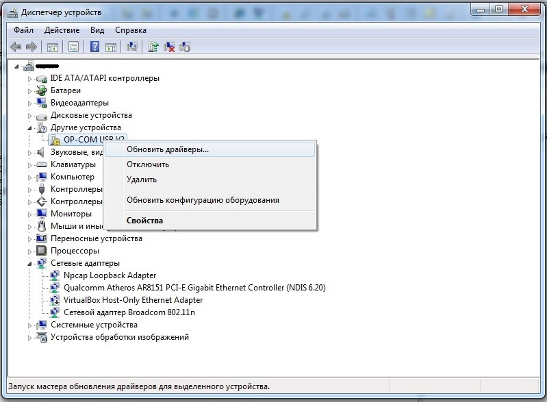
Task: Select VirtualBox Host-Only Ethernet Adapter text
Action: tap(133, 300)
